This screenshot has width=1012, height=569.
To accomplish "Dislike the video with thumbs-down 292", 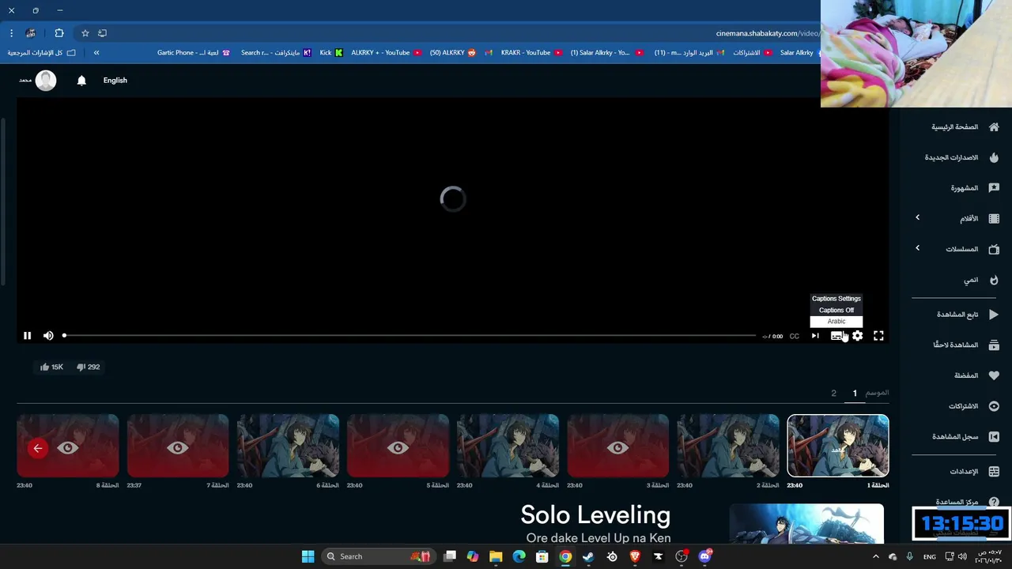I will point(88,367).
